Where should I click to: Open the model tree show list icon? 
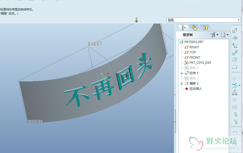pyautogui.click(x=223, y=35)
